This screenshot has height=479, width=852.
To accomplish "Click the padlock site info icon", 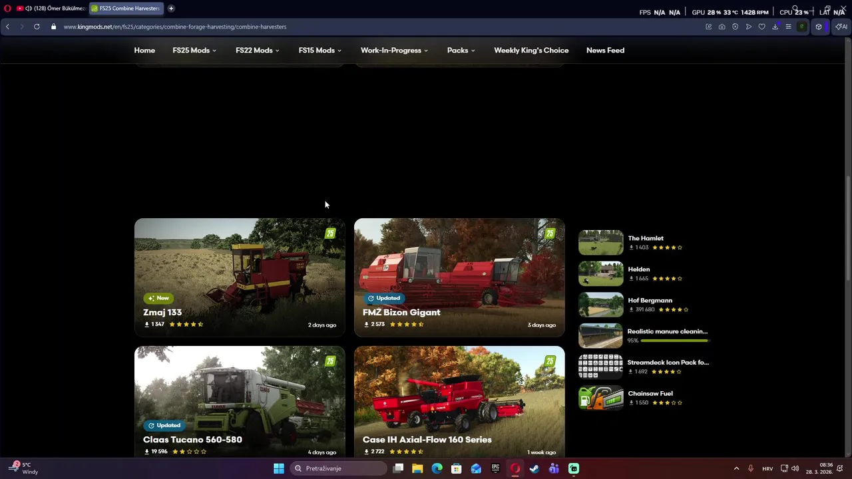I will (53, 27).
